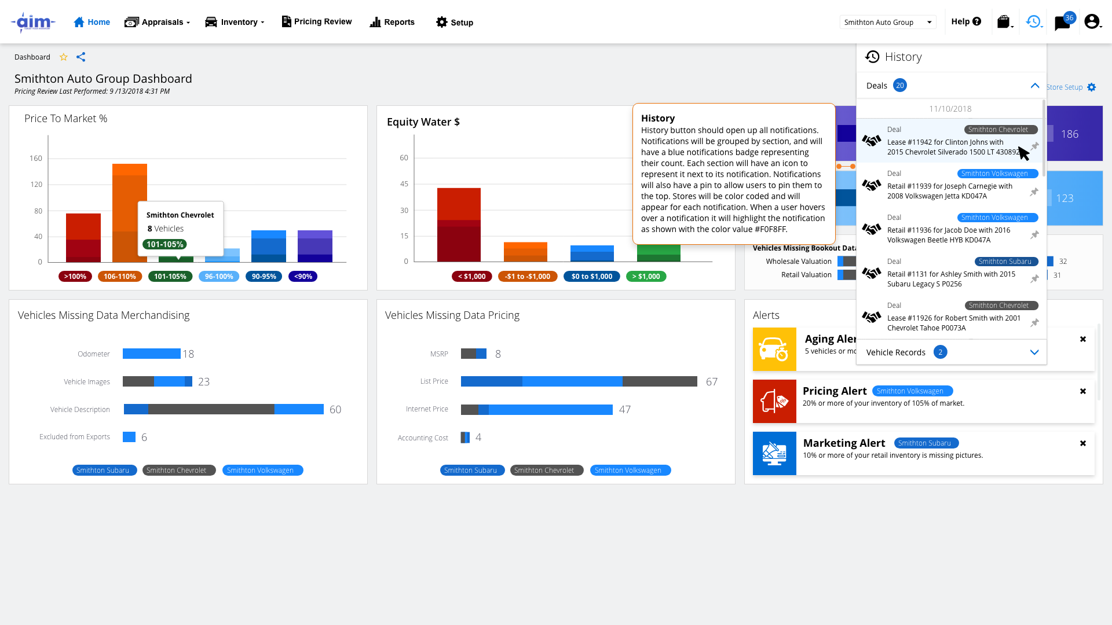Screen dimensions: 1112x625
Task: Open the Smithton Auto Group store dropdown
Action: [887, 22]
